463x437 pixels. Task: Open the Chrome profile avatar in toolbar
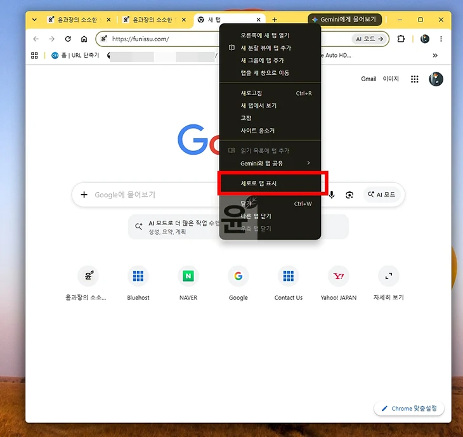(x=424, y=39)
